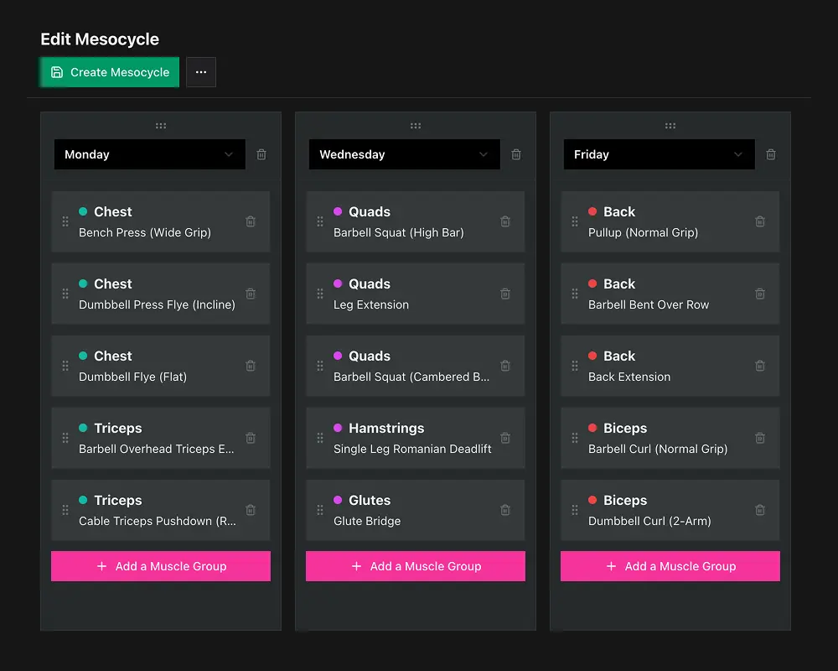Click the Friday column grip icon
The height and width of the screenshot is (671, 838).
click(670, 125)
